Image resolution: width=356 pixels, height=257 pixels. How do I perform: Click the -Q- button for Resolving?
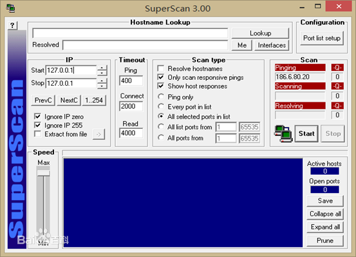point(337,106)
